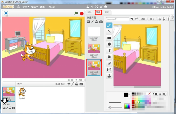Select the Eraser tool
Screen dimensions: 176x114
click(x=109, y=63)
